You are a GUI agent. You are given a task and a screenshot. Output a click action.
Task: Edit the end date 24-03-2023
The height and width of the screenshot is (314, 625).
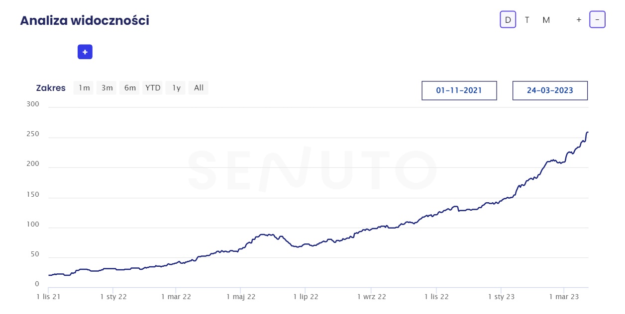click(x=550, y=90)
